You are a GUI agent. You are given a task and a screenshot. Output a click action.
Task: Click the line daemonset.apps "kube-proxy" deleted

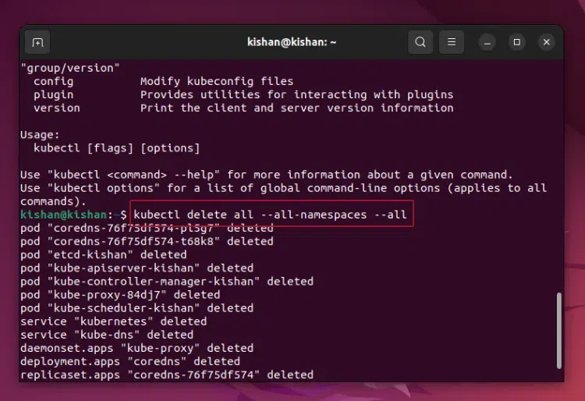tap(137, 349)
